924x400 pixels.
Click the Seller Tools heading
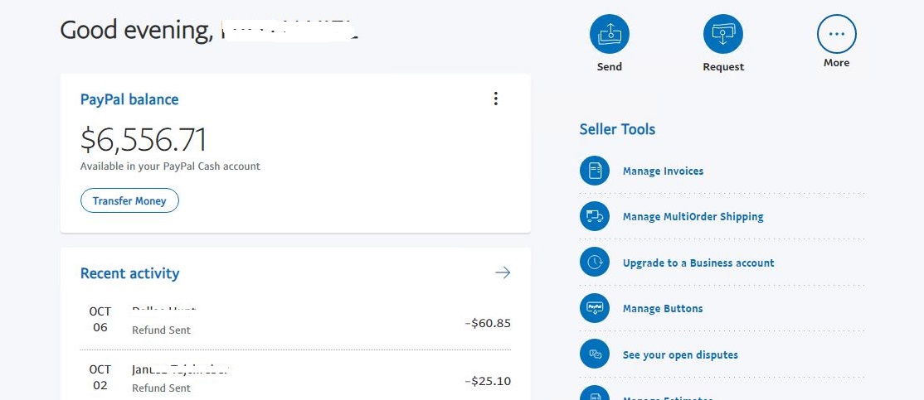[x=617, y=129]
